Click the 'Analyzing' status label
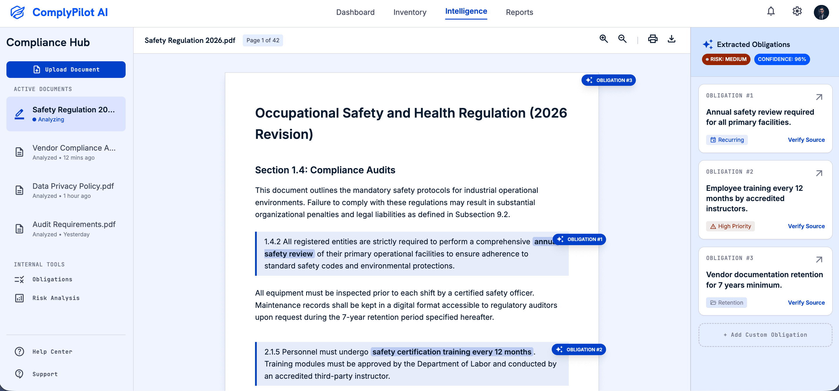The image size is (839, 391). (x=51, y=119)
